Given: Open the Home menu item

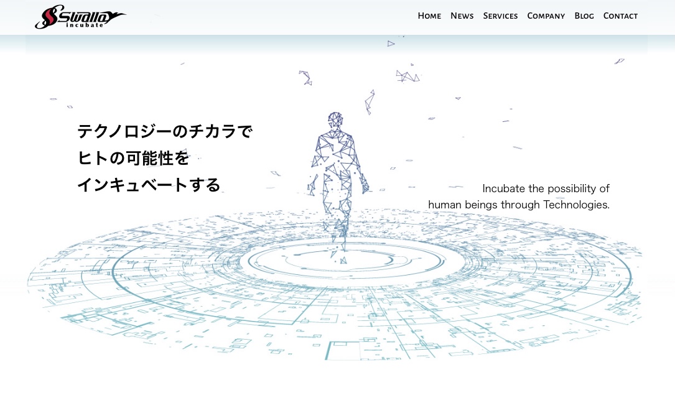Looking at the screenshot, I should pyautogui.click(x=429, y=16).
